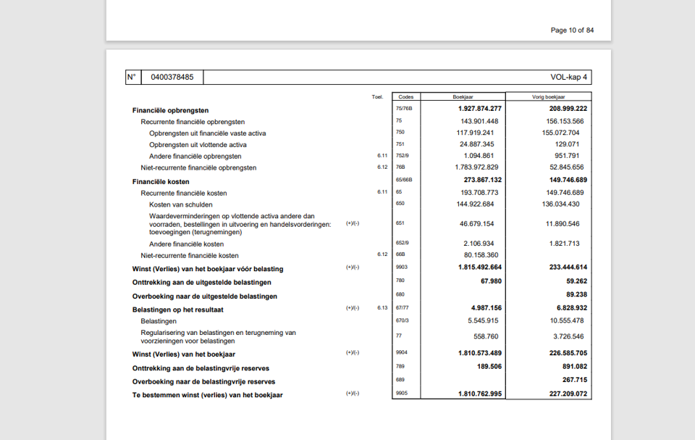The width and height of the screenshot is (695, 440).
Task: Click the (+)/(-) indicator beside code 9903
Action: point(351,267)
